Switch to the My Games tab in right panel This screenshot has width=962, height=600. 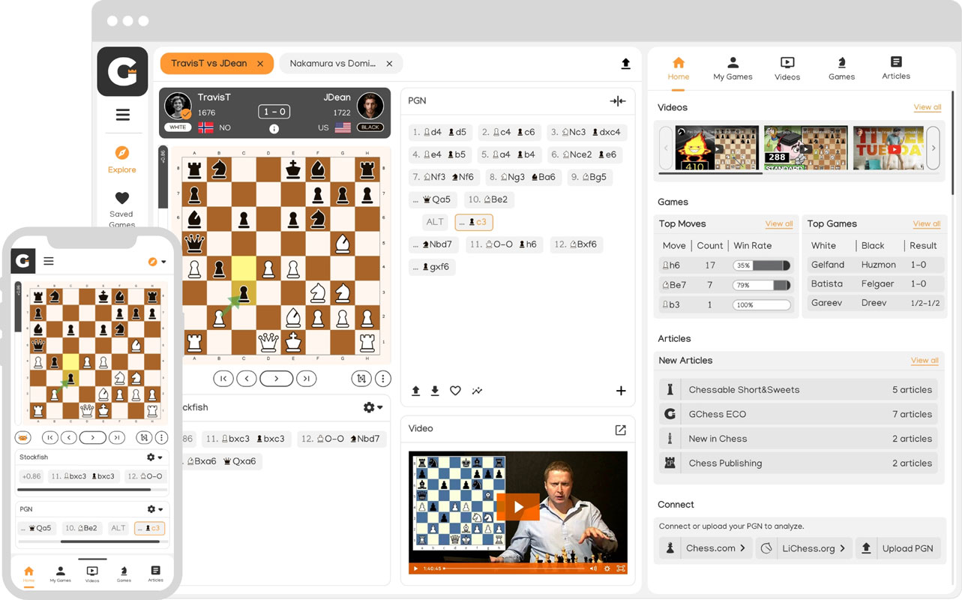pyautogui.click(x=733, y=68)
